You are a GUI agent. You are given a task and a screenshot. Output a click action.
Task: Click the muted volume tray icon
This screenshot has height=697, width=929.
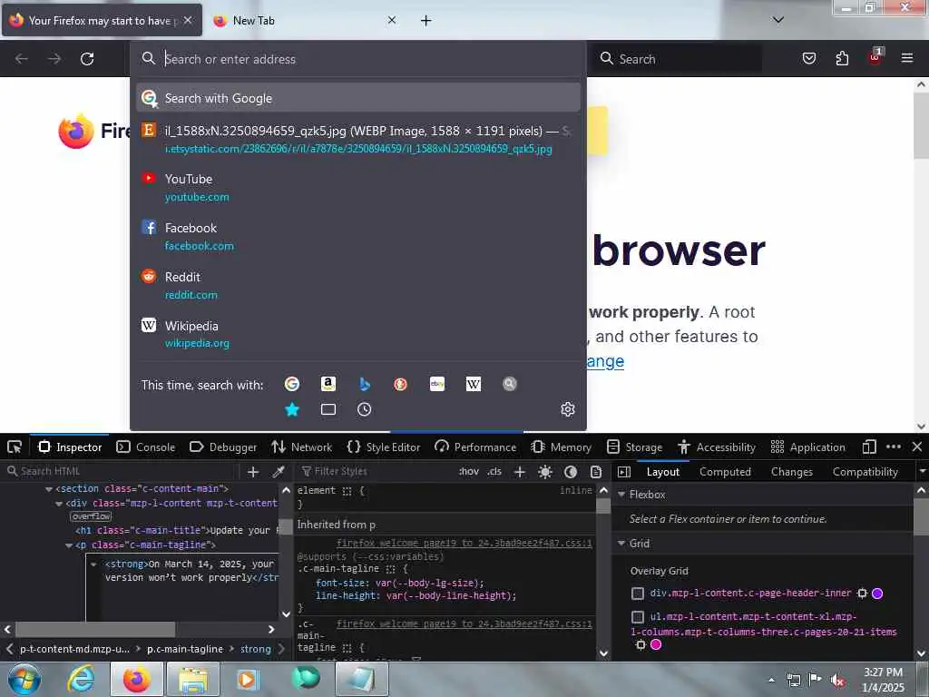pyautogui.click(x=837, y=680)
